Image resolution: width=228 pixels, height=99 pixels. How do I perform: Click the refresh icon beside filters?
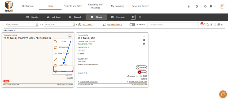[x=204, y=25]
